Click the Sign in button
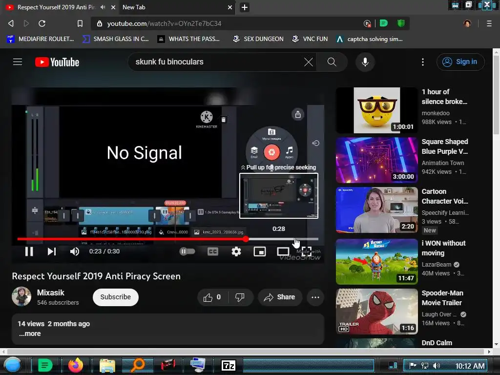The width and height of the screenshot is (500, 375). click(460, 62)
